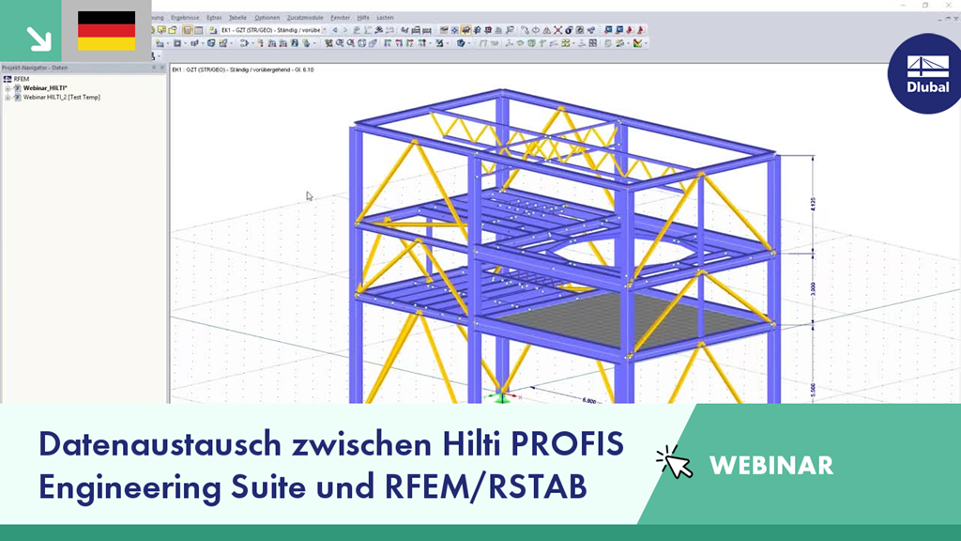Expand the Webinar_HILTI* tree node
The width and height of the screenshot is (961, 541).
[x=8, y=88]
